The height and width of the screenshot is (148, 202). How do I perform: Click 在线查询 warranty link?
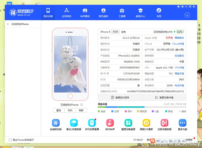coord(179,56)
